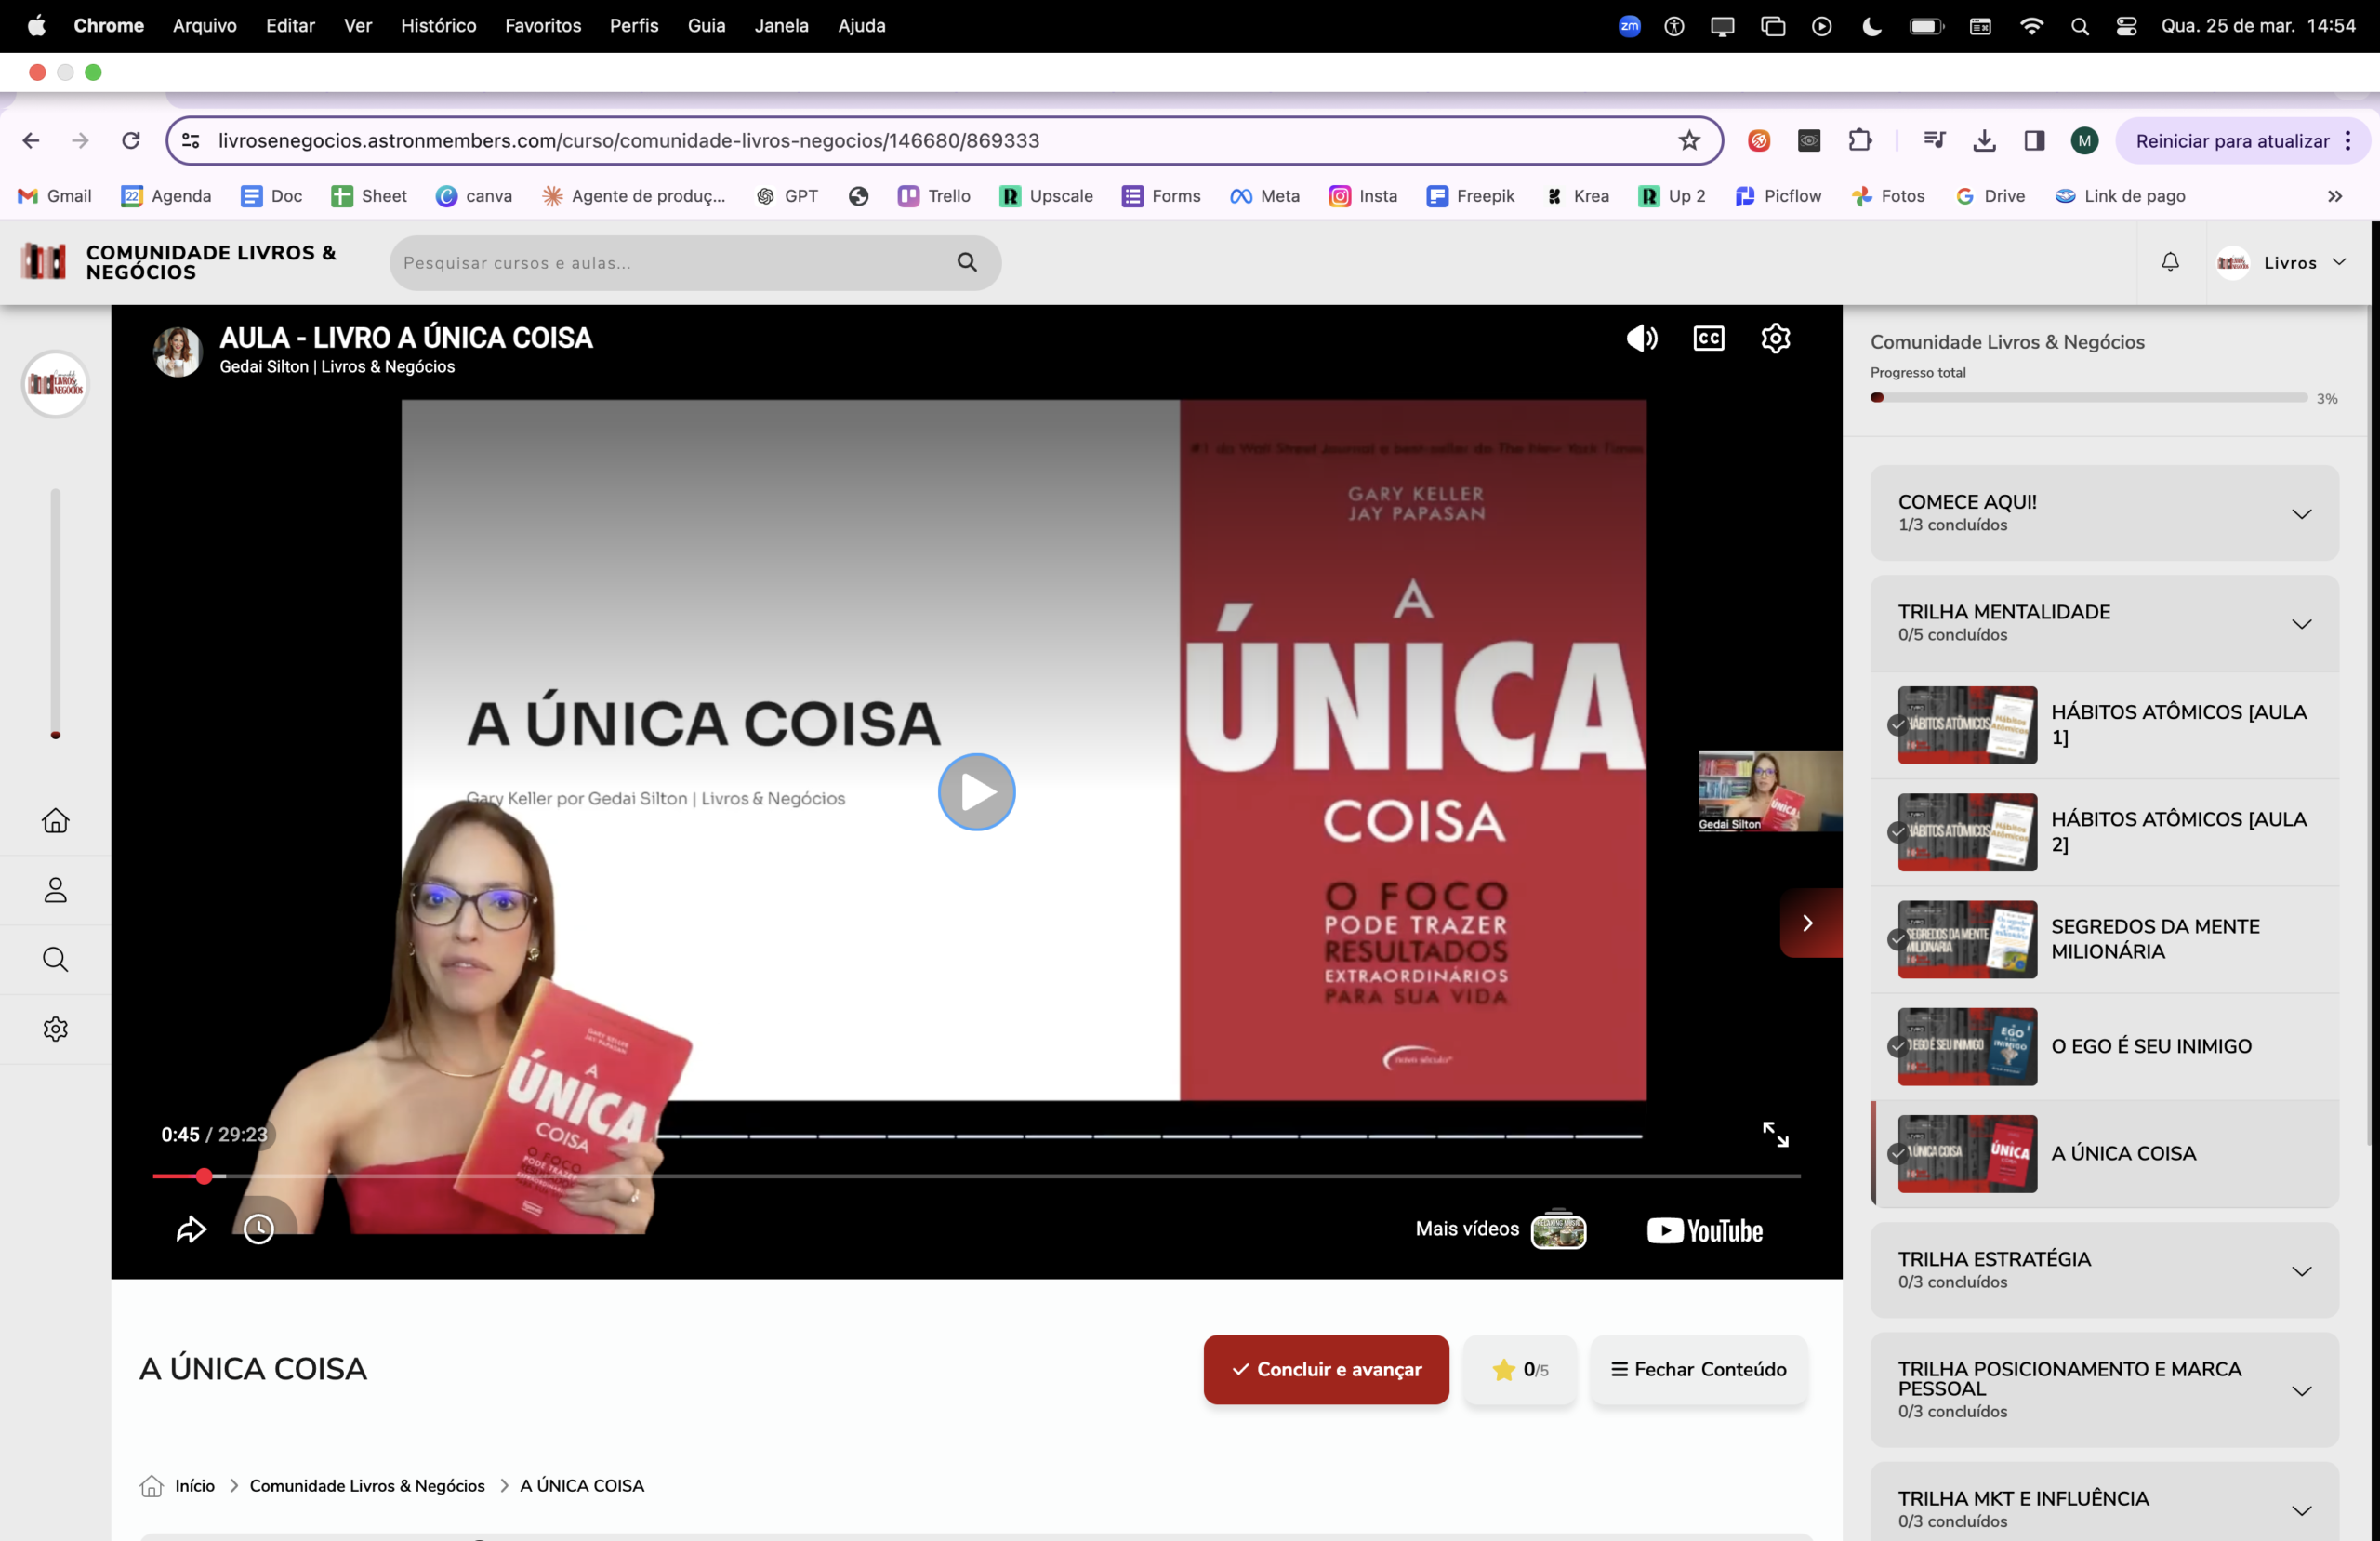Open the Favoritos menu in the menu bar

pos(543,25)
